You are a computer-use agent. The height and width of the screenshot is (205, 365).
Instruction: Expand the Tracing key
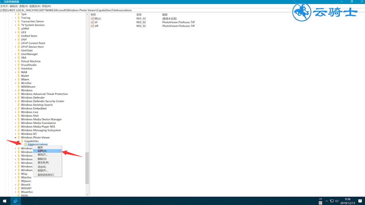coord(16,18)
